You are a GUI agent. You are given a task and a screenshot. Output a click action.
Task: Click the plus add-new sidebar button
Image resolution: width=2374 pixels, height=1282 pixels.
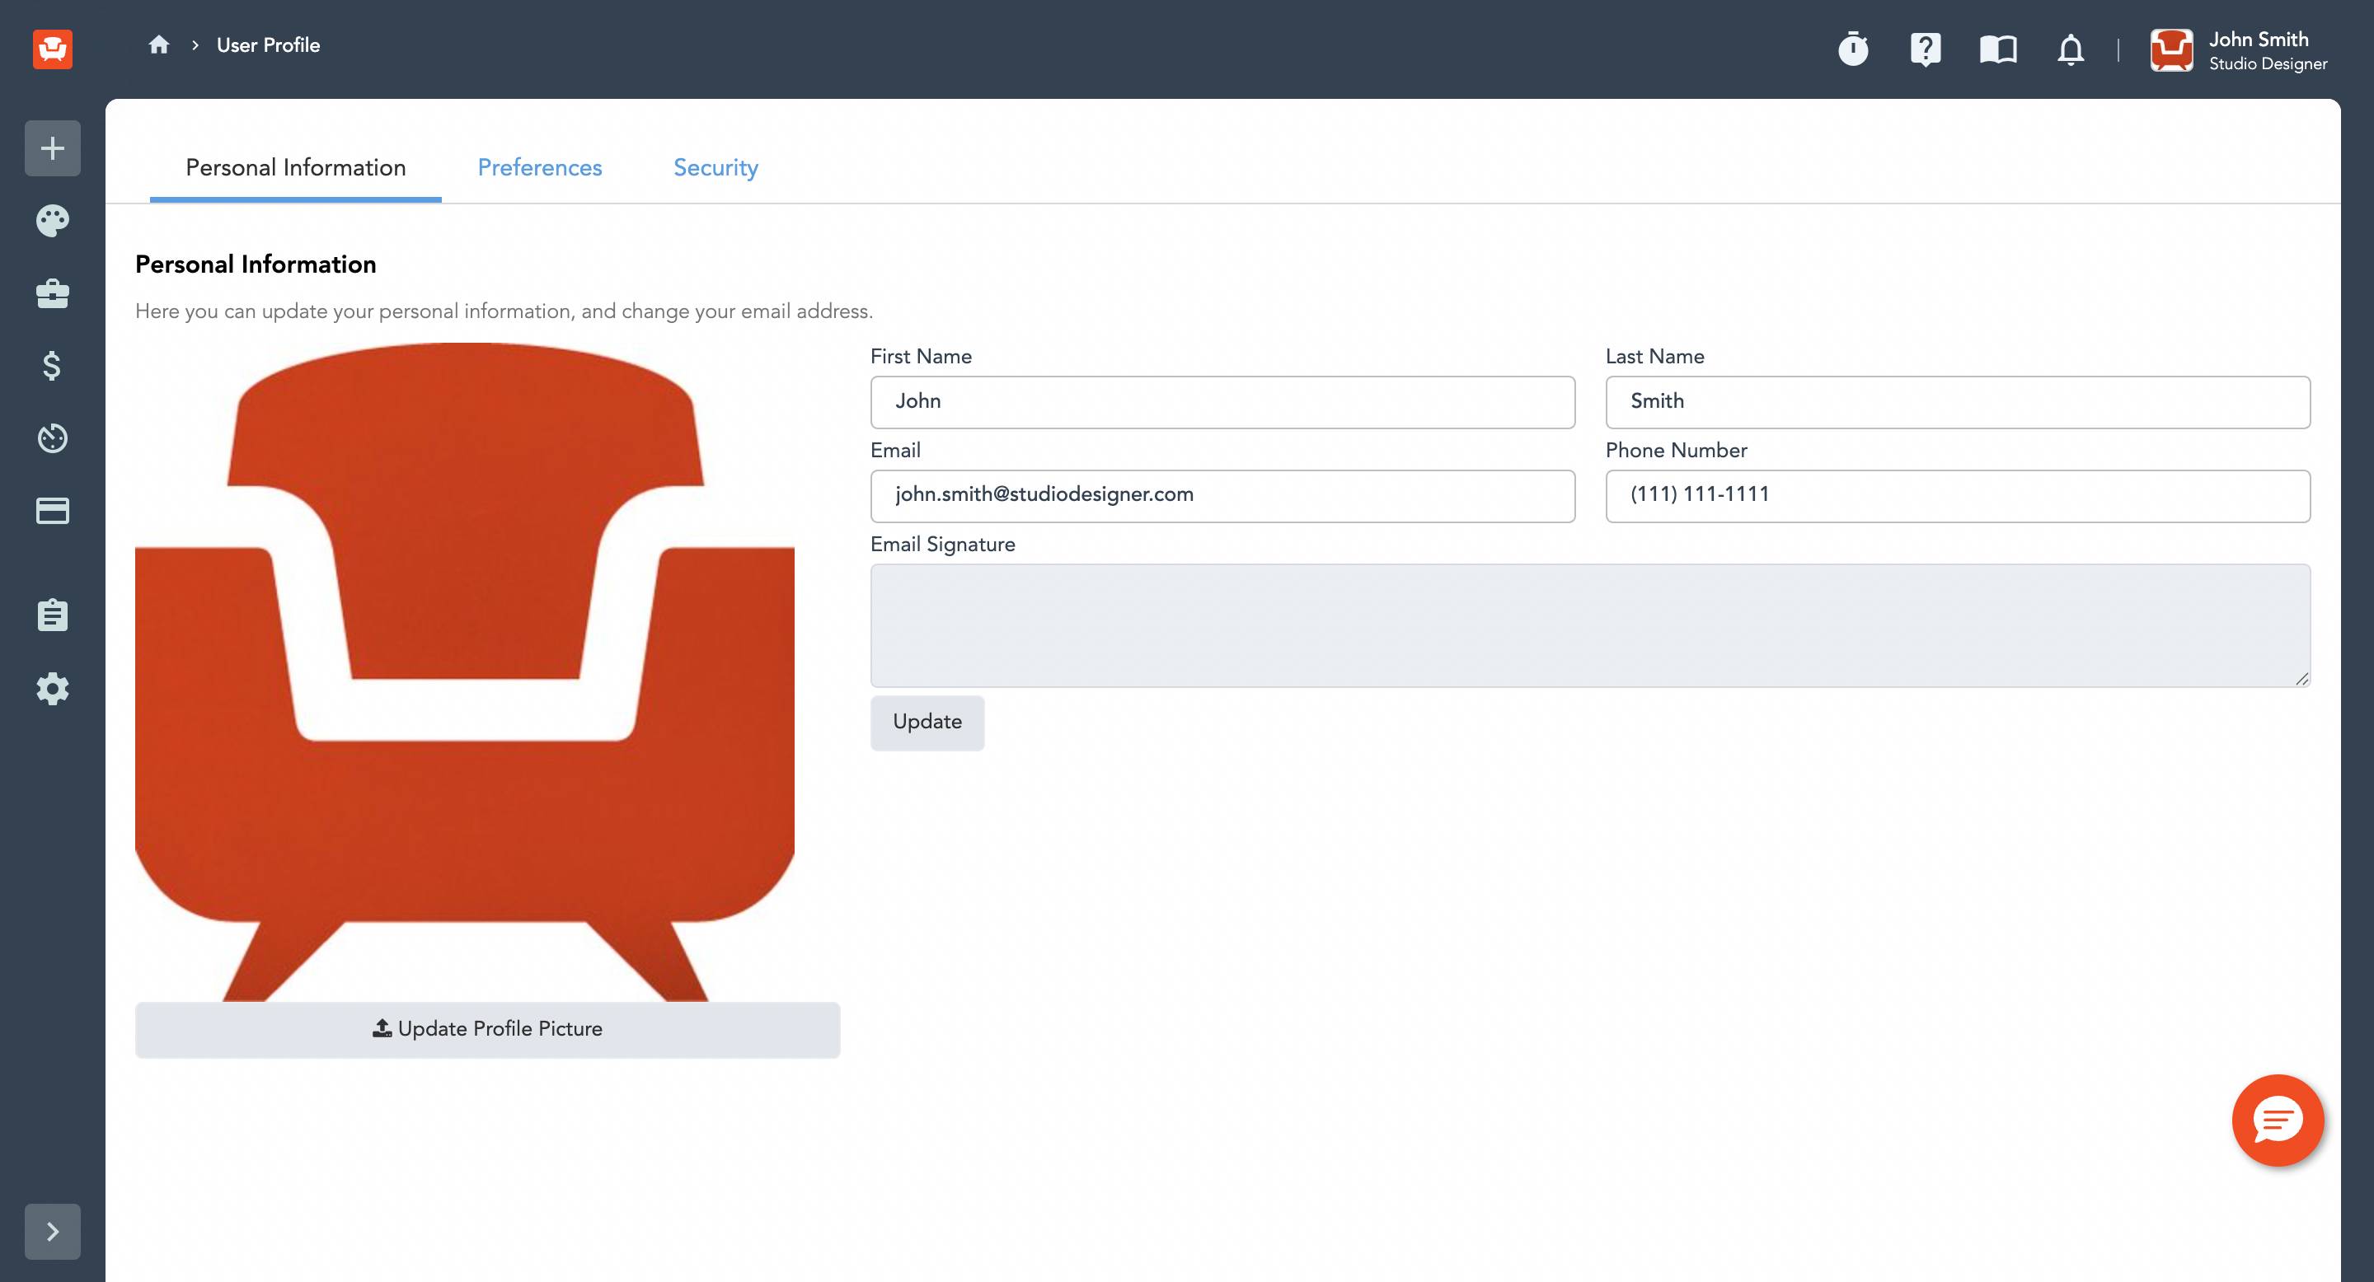(x=53, y=148)
